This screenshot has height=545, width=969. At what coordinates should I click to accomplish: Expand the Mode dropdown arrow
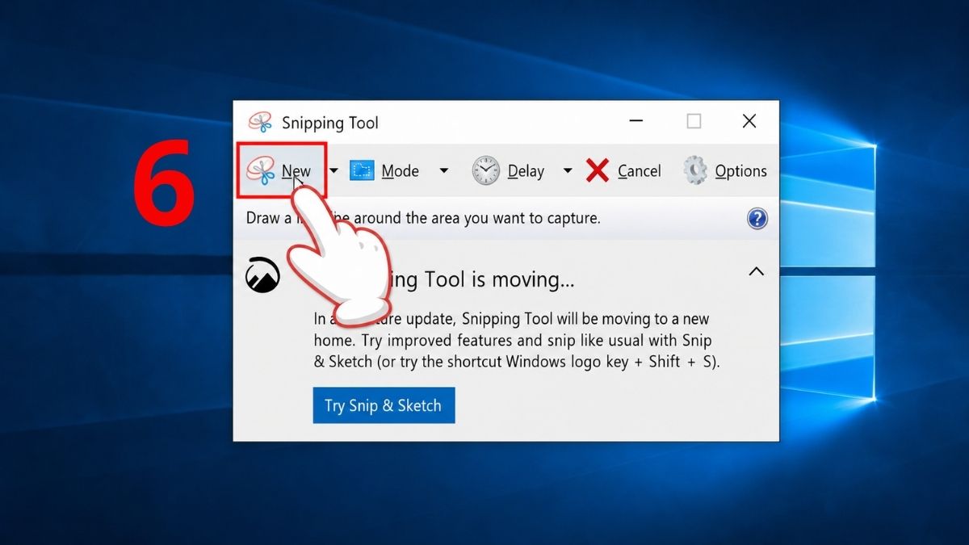click(443, 171)
